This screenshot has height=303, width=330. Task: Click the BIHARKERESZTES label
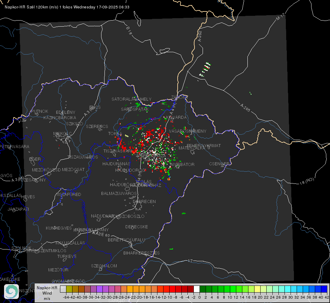tap(142, 253)
